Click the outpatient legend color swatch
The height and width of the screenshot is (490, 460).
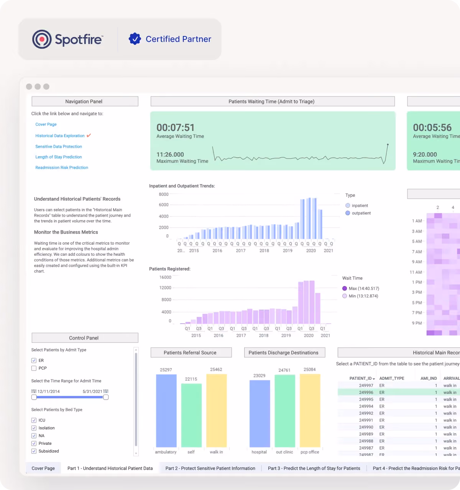tap(348, 213)
